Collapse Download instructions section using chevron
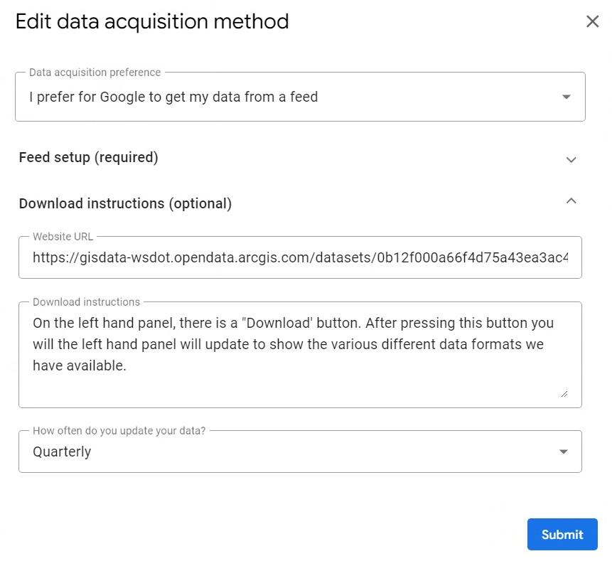The image size is (612, 561). tap(571, 201)
